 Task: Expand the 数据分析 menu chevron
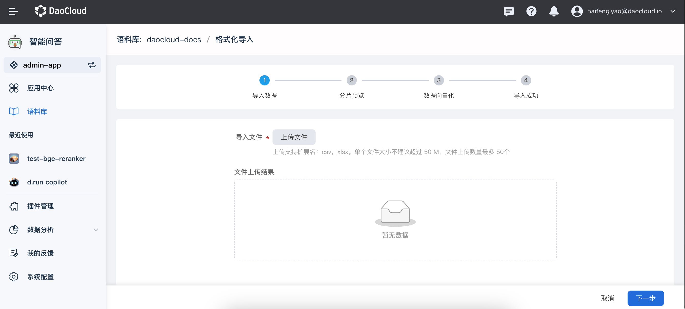(x=96, y=230)
